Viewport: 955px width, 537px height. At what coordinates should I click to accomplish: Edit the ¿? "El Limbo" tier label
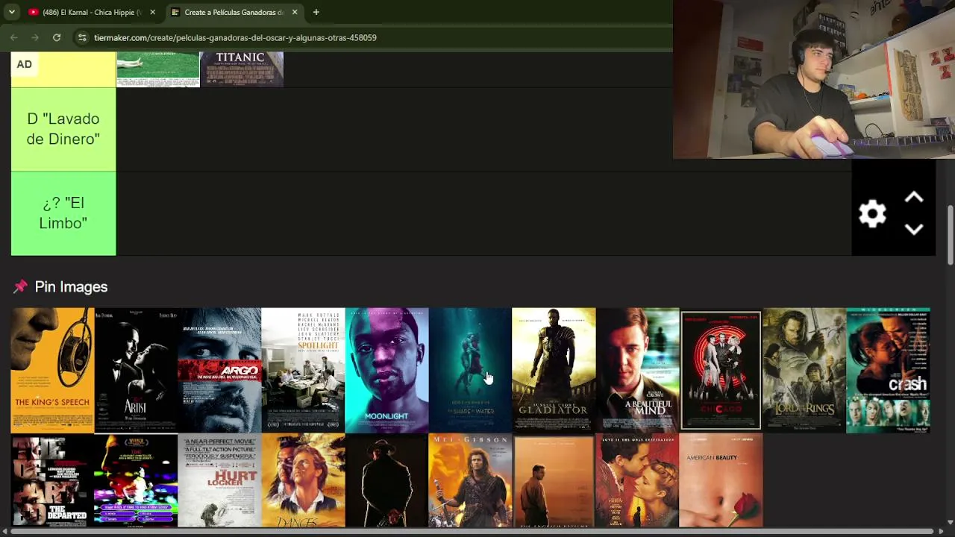(x=63, y=213)
